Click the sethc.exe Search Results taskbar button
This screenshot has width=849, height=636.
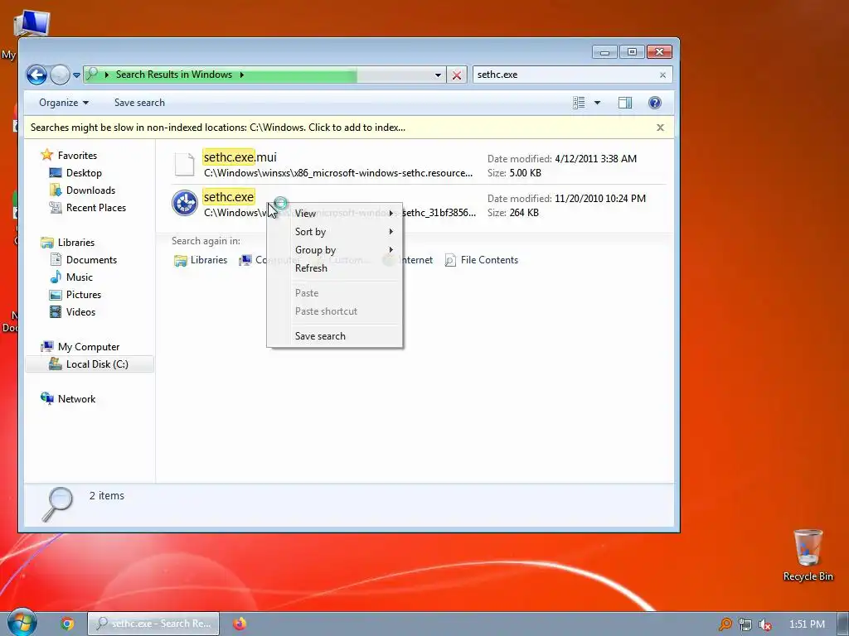click(153, 624)
